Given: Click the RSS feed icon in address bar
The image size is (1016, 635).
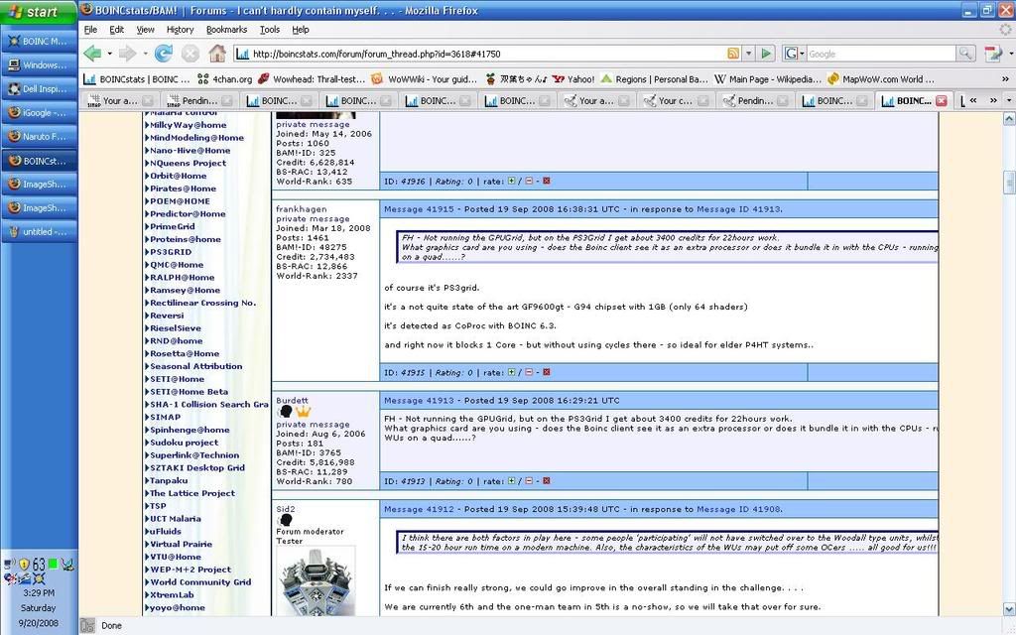Looking at the screenshot, I should click(x=733, y=54).
